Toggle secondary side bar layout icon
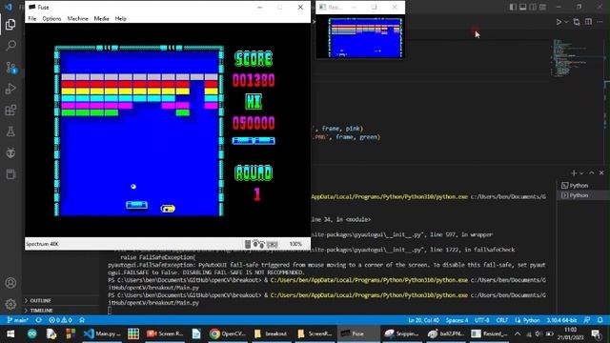Viewport: 610px width, 343px height. (533, 7)
